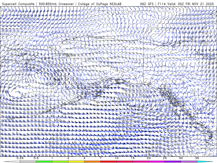Select the 10 label on the legend
The width and height of the screenshot is (217, 163).
point(117,158)
